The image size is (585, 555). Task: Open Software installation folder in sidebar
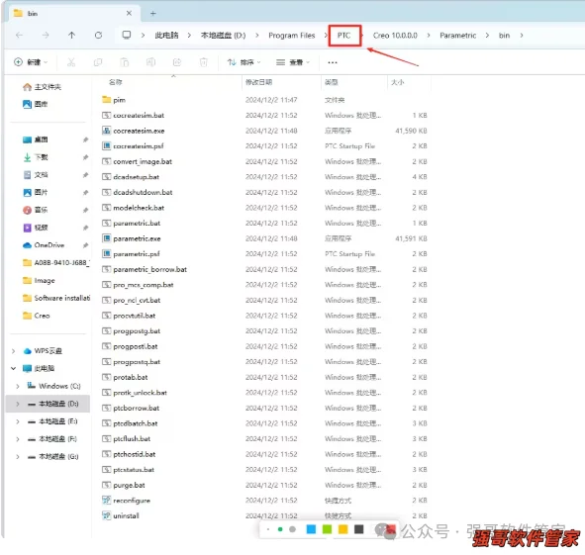[56, 298]
